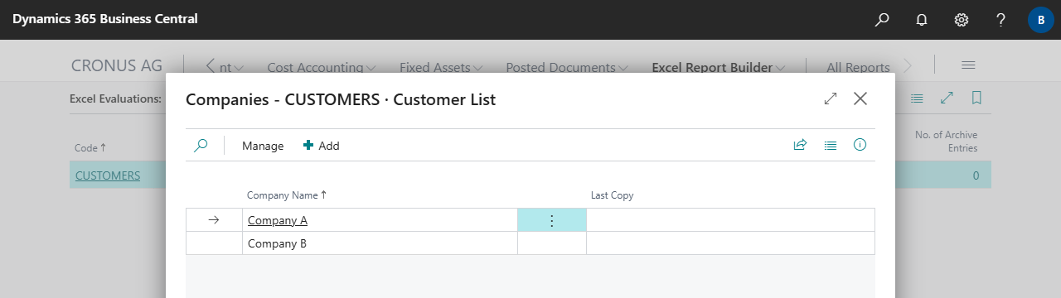Open user account avatar B
The height and width of the screenshot is (298, 1061).
pos(1041,20)
